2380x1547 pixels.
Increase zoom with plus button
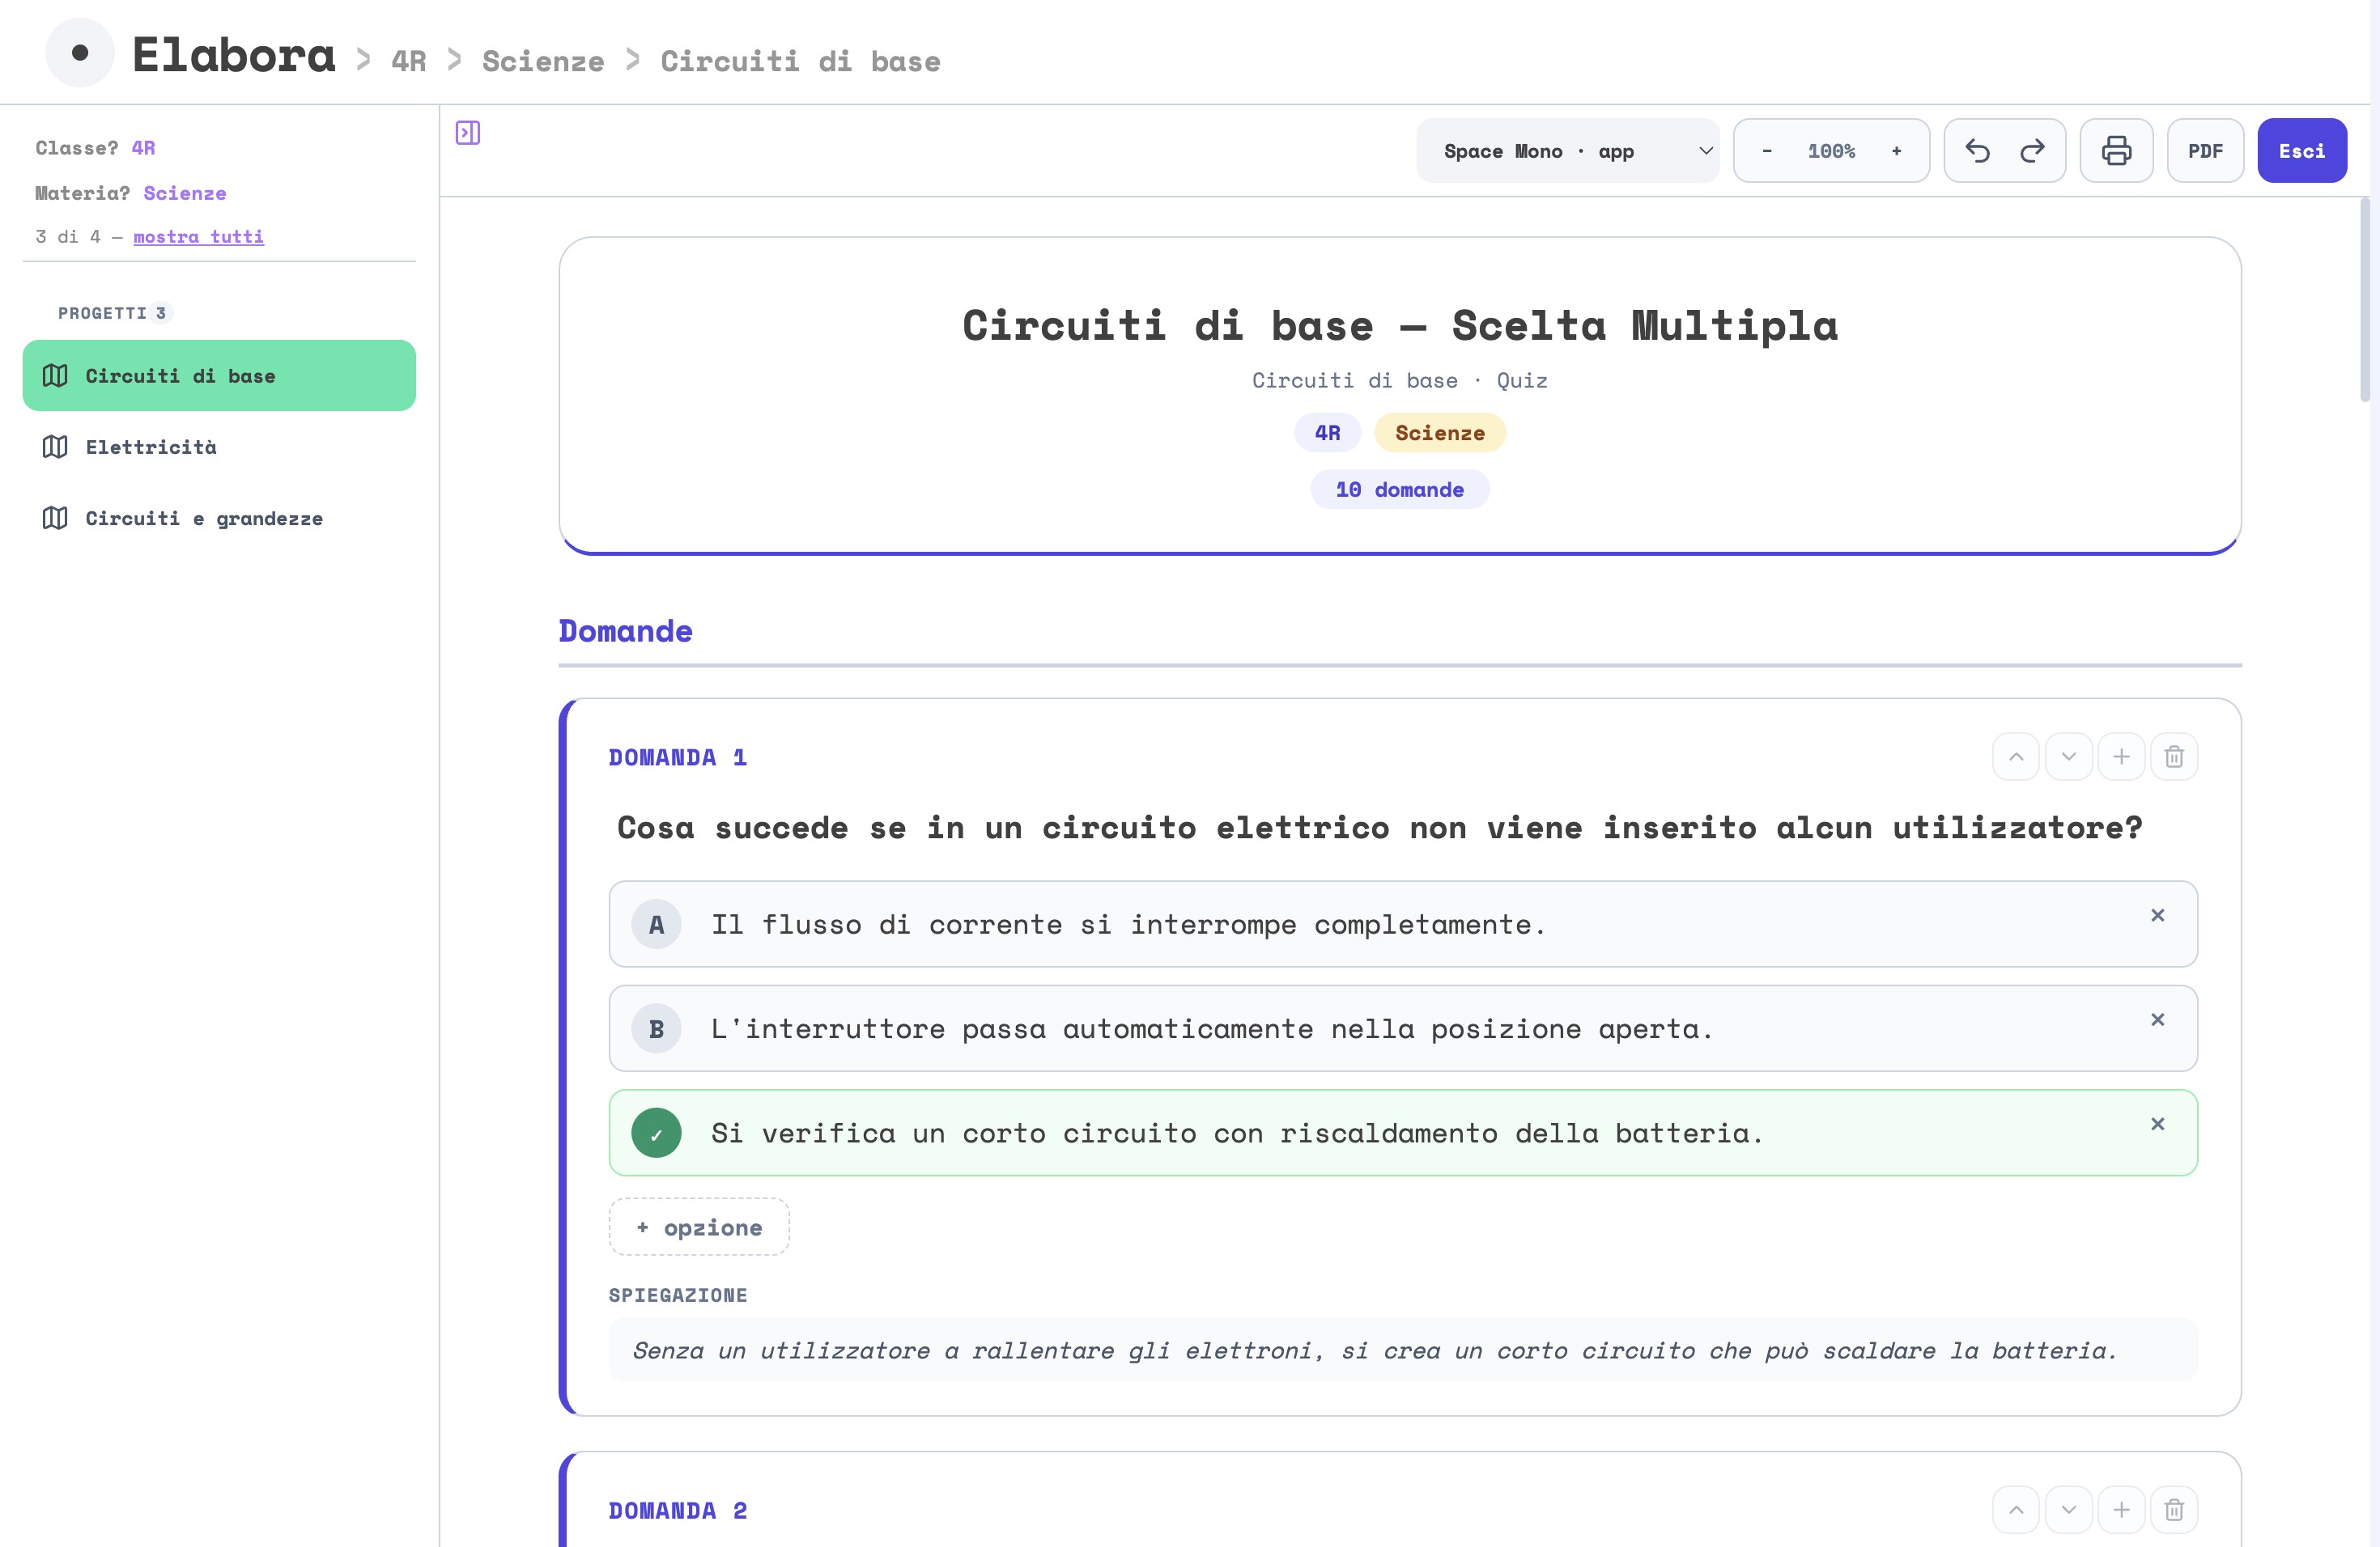pos(1896,151)
